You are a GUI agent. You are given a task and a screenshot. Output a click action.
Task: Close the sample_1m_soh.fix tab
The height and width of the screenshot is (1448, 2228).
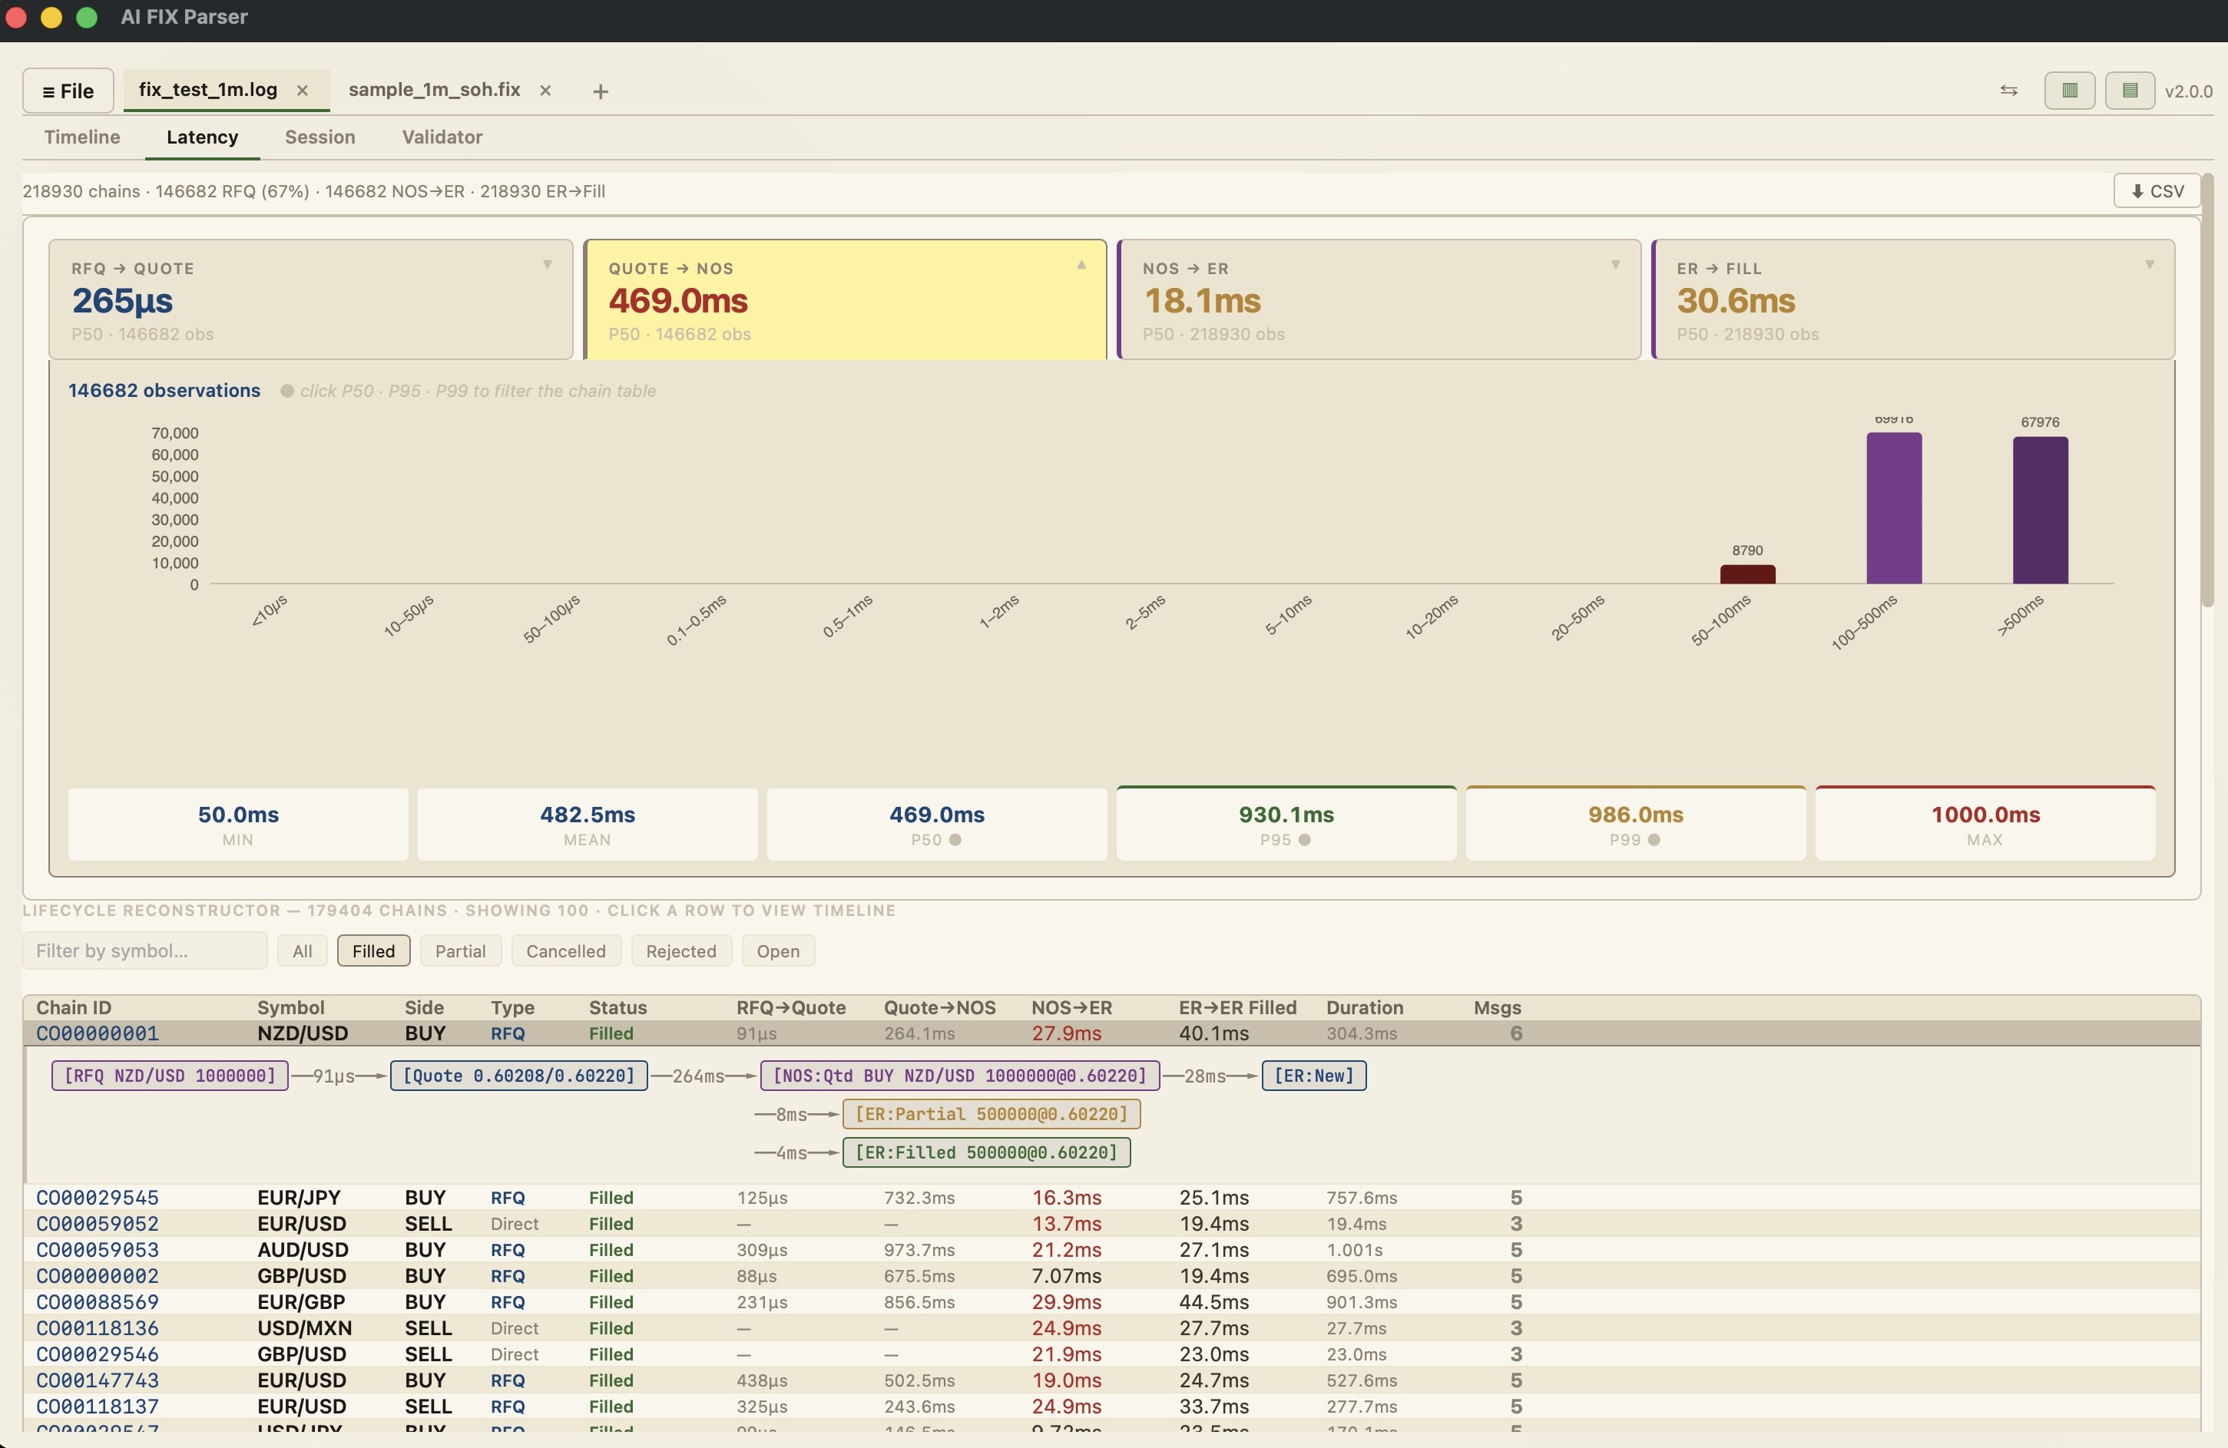click(x=546, y=91)
